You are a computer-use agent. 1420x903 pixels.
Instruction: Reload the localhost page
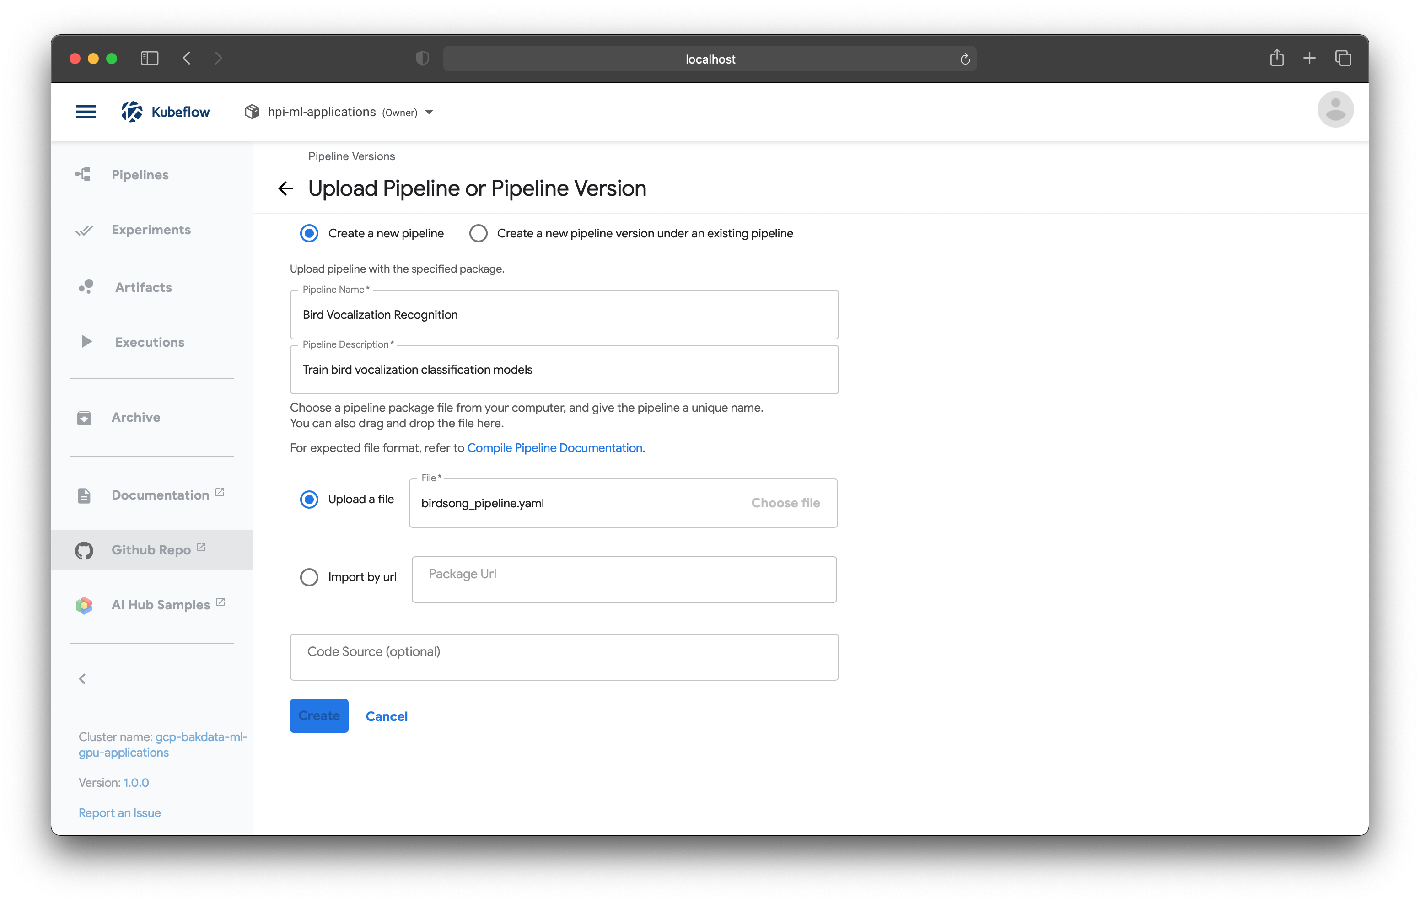965,59
